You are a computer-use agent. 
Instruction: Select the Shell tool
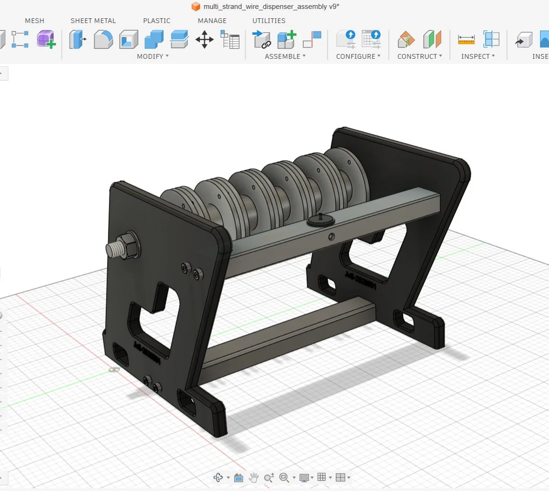pyautogui.click(x=128, y=39)
